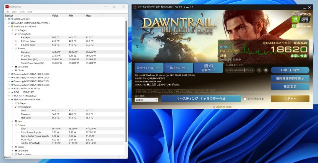Image resolution: width=318 pixels, height=163 pixels.
Task: Click the Max column header
Action: click(x=93, y=16)
